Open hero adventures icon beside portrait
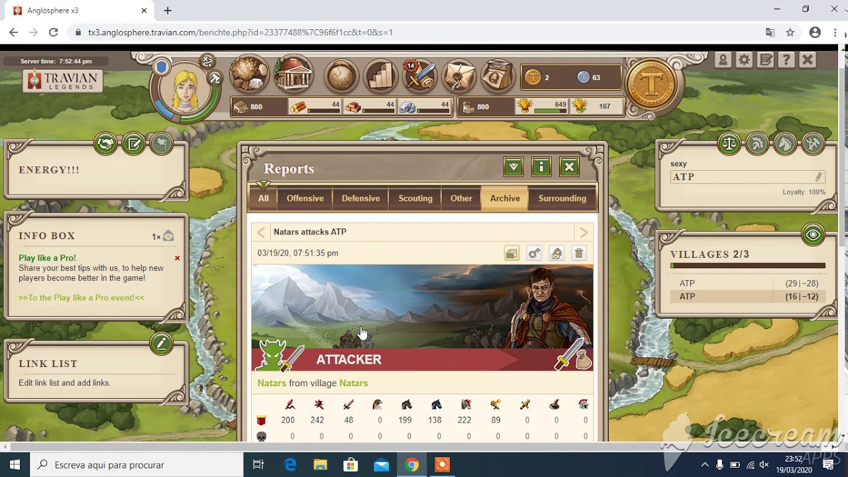848x477 pixels. click(207, 61)
